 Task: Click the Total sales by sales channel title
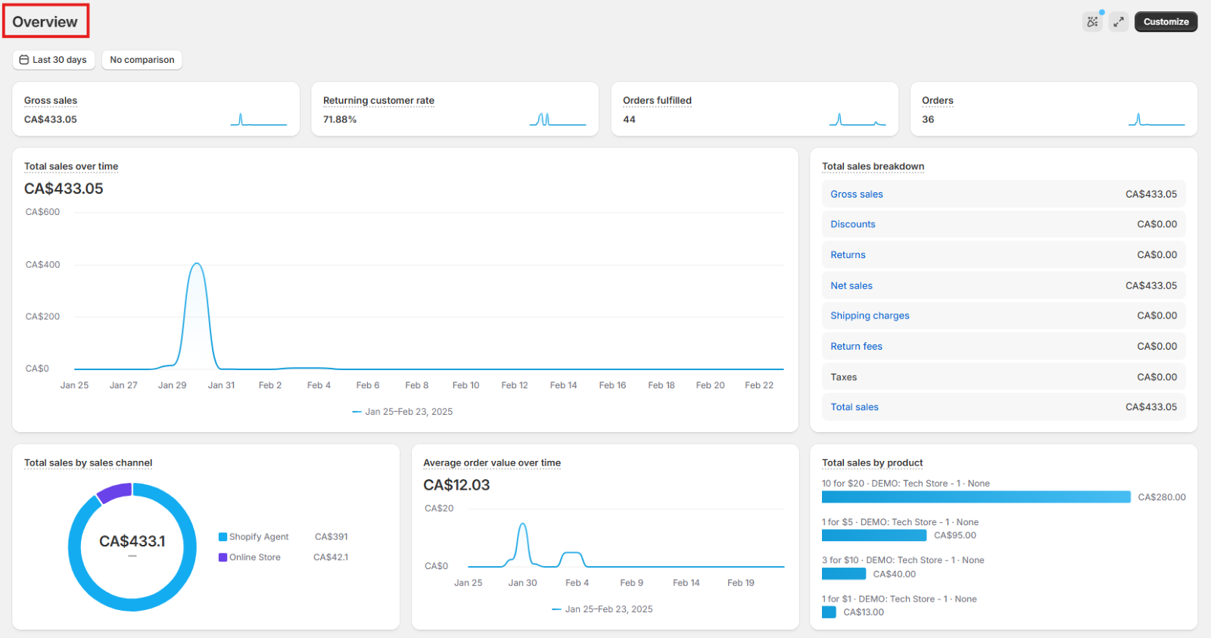click(88, 463)
